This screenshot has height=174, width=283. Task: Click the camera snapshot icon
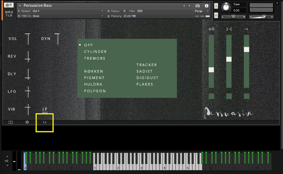(198, 6)
